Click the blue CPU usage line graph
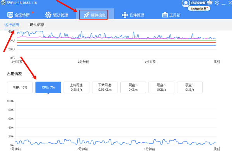Viewport: 232px width, 152px height. [x=116, y=142]
